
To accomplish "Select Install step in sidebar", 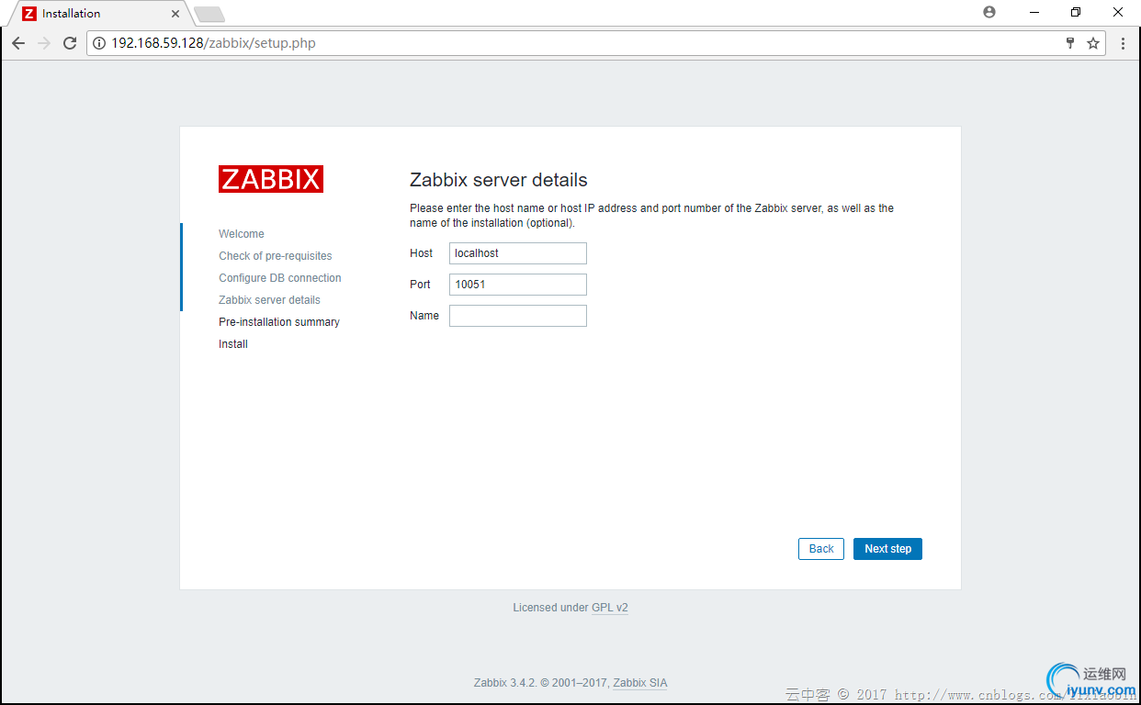I will (x=233, y=344).
